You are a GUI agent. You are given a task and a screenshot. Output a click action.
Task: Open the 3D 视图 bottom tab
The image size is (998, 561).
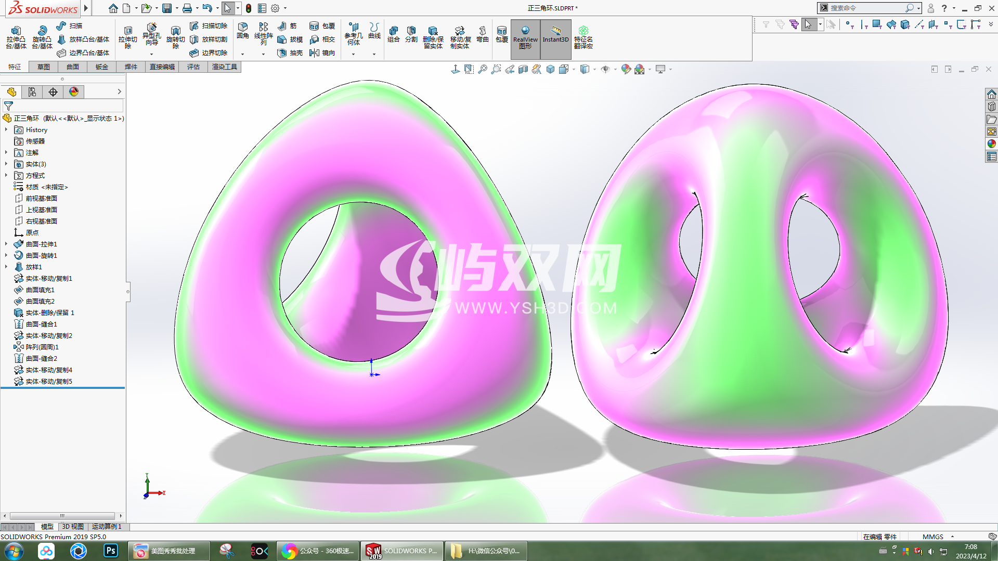tap(73, 527)
